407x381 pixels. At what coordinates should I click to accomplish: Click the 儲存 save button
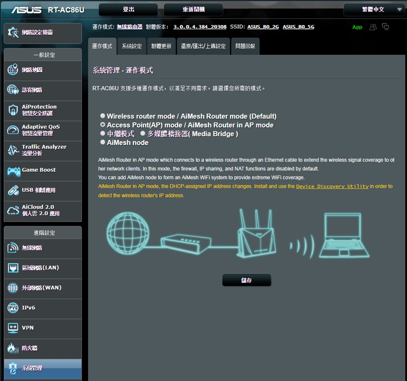click(x=247, y=280)
